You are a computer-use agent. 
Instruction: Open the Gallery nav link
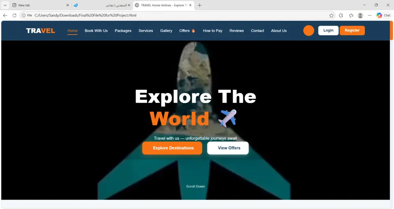pos(166,31)
